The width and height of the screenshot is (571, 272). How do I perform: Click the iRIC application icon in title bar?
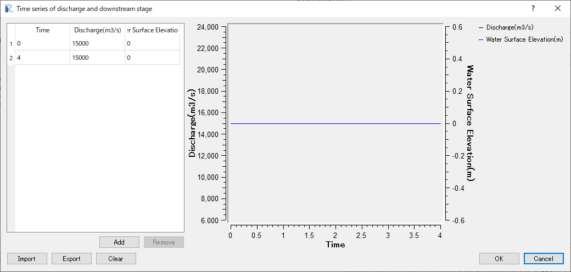pos(8,9)
